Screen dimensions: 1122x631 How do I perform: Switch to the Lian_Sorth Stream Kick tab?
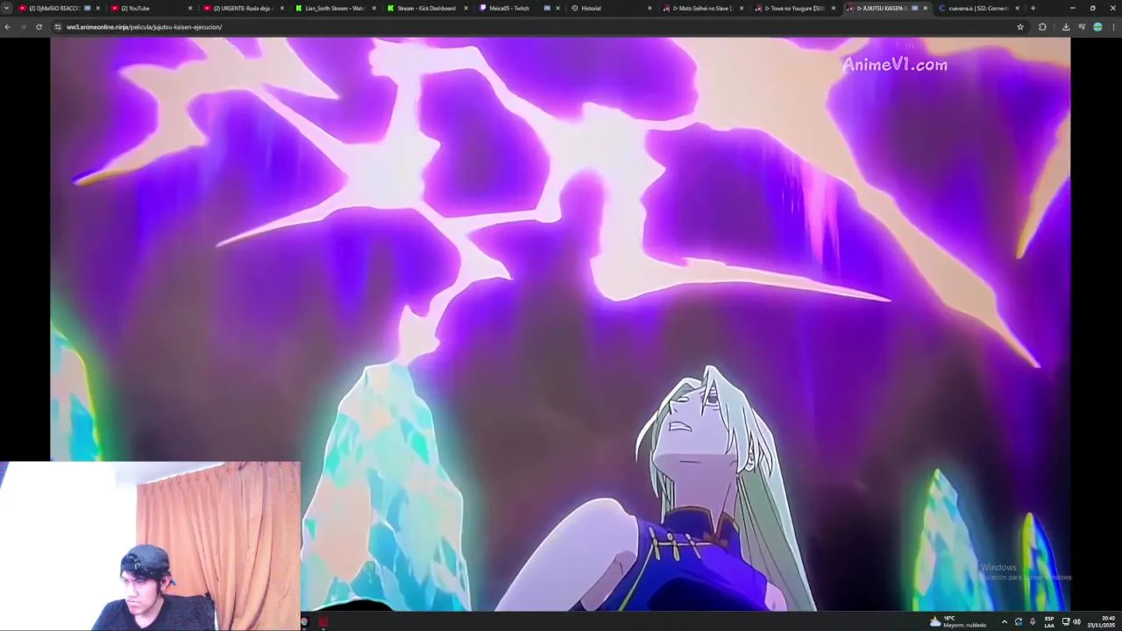333,8
